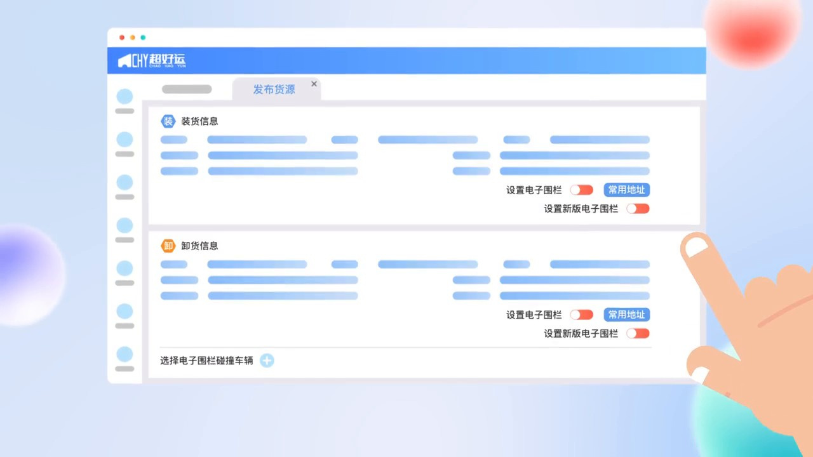Open the fourth sidebar circle icon from top
The width and height of the screenshot is (813, 457).
(x=124, y=225)
